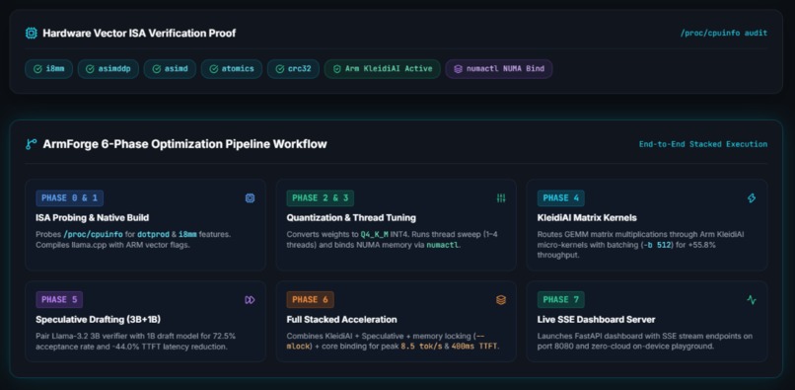Click the numactl NUMA Bind badge
This screenshot has height=390, width=795.
pyautogui.click(x=499, y=69)
